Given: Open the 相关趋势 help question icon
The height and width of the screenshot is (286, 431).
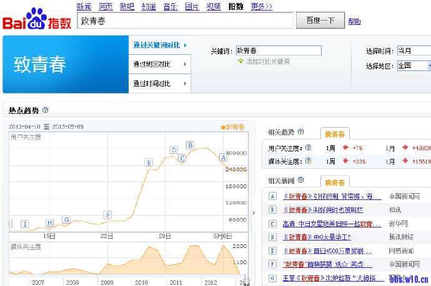Looking at the screenshot, I should pyautogui.click(x=301, y=131).
